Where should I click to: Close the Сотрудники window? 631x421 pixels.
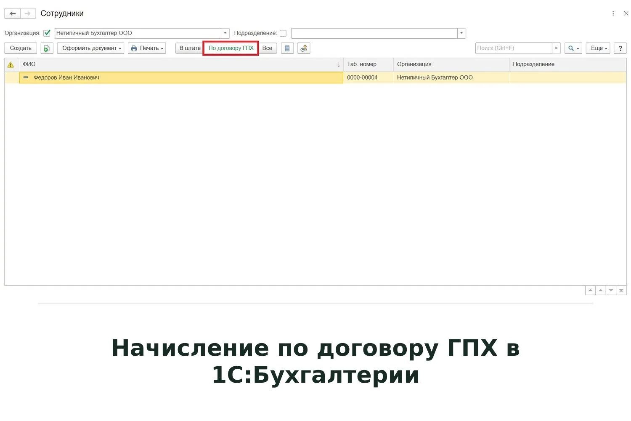(x=626, y=13)
